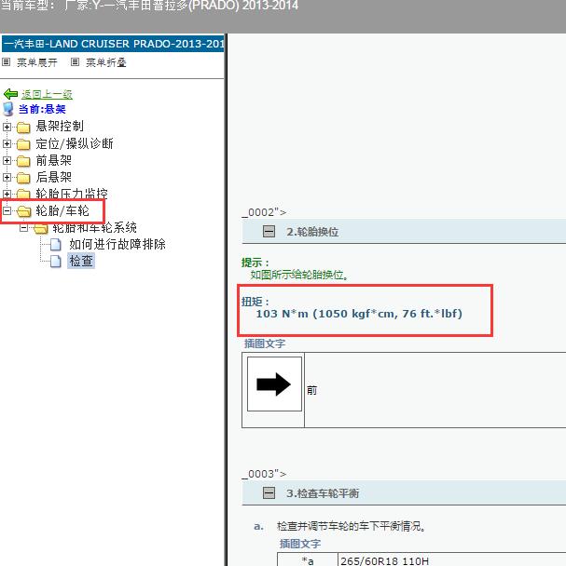Select the 轮胎/车轮 tree item
This screenshot has height=566, width=566.
[62, 210]
